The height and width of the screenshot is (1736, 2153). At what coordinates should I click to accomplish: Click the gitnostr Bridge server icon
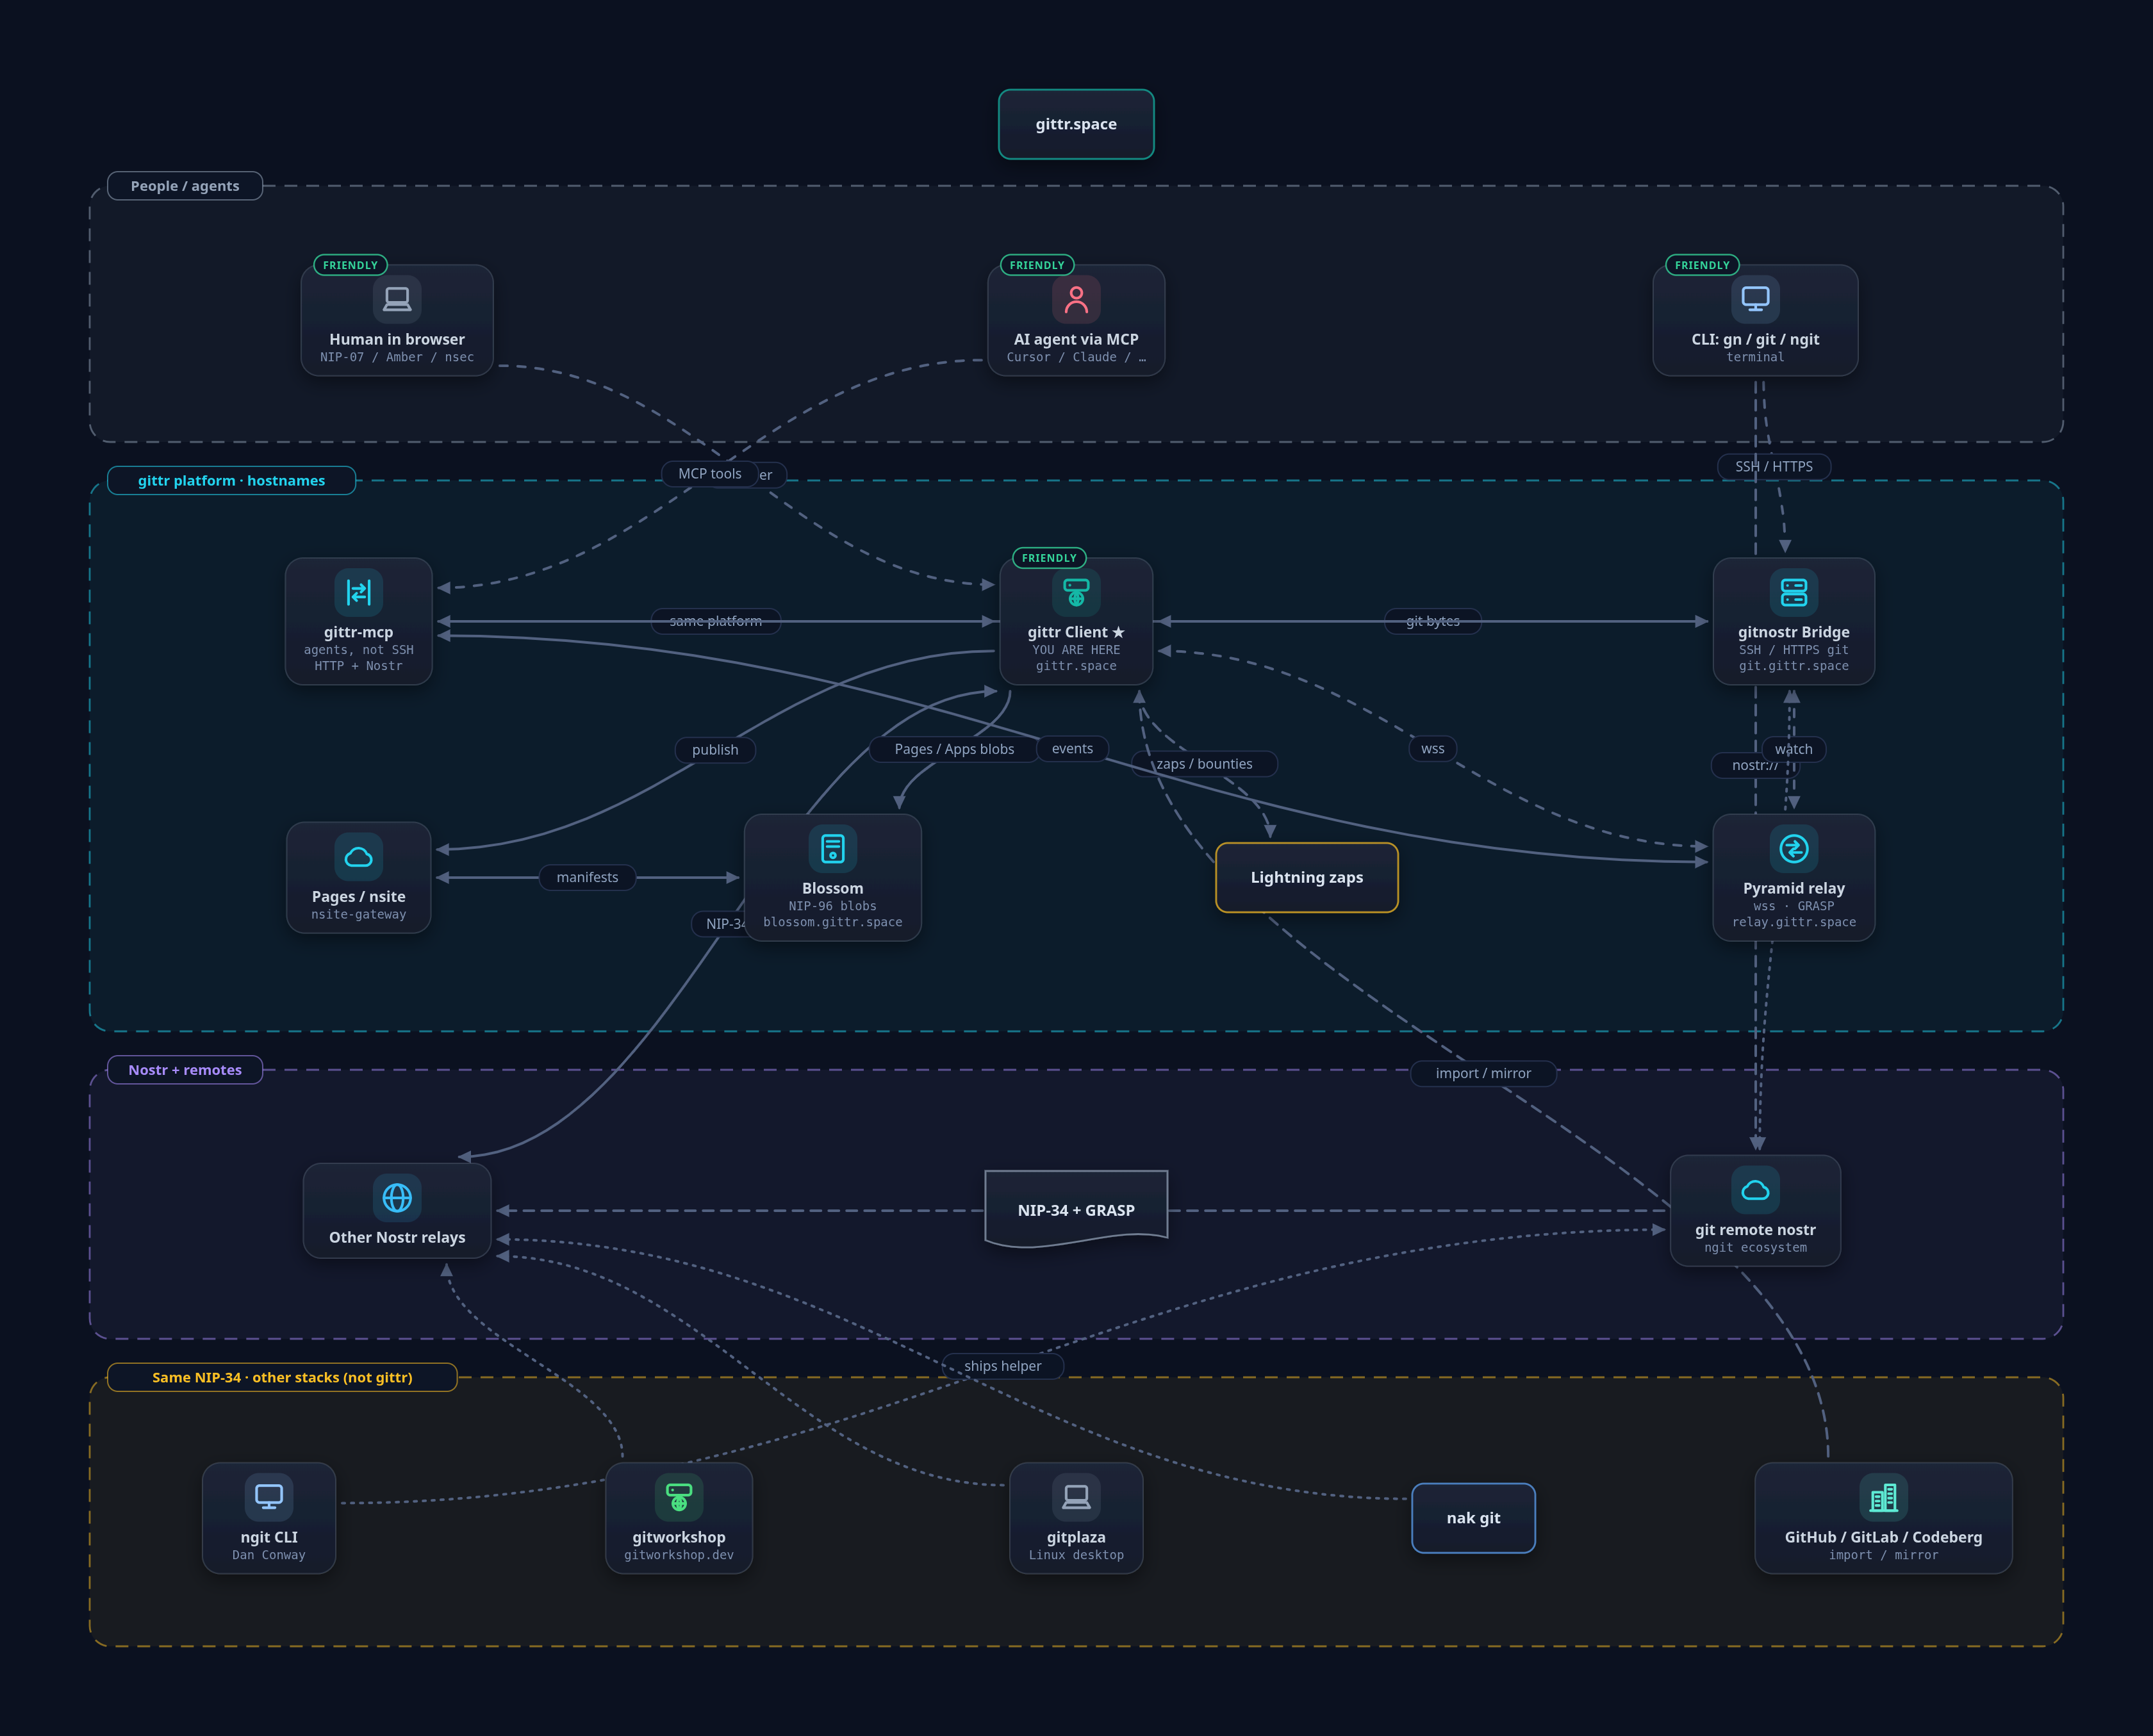tap(1794, 592)
